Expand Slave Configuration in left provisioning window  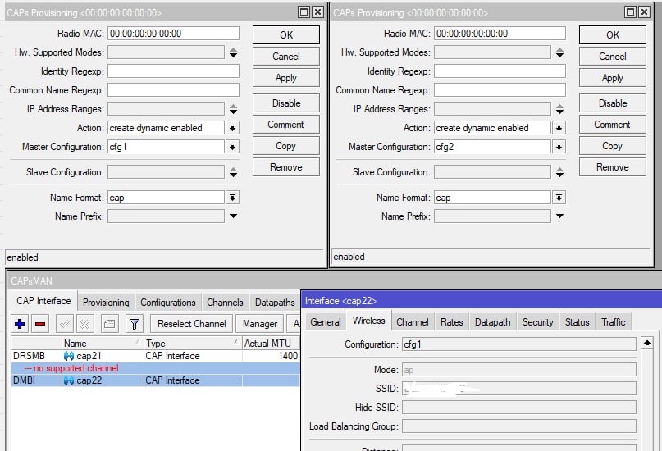tap(233, 172)
